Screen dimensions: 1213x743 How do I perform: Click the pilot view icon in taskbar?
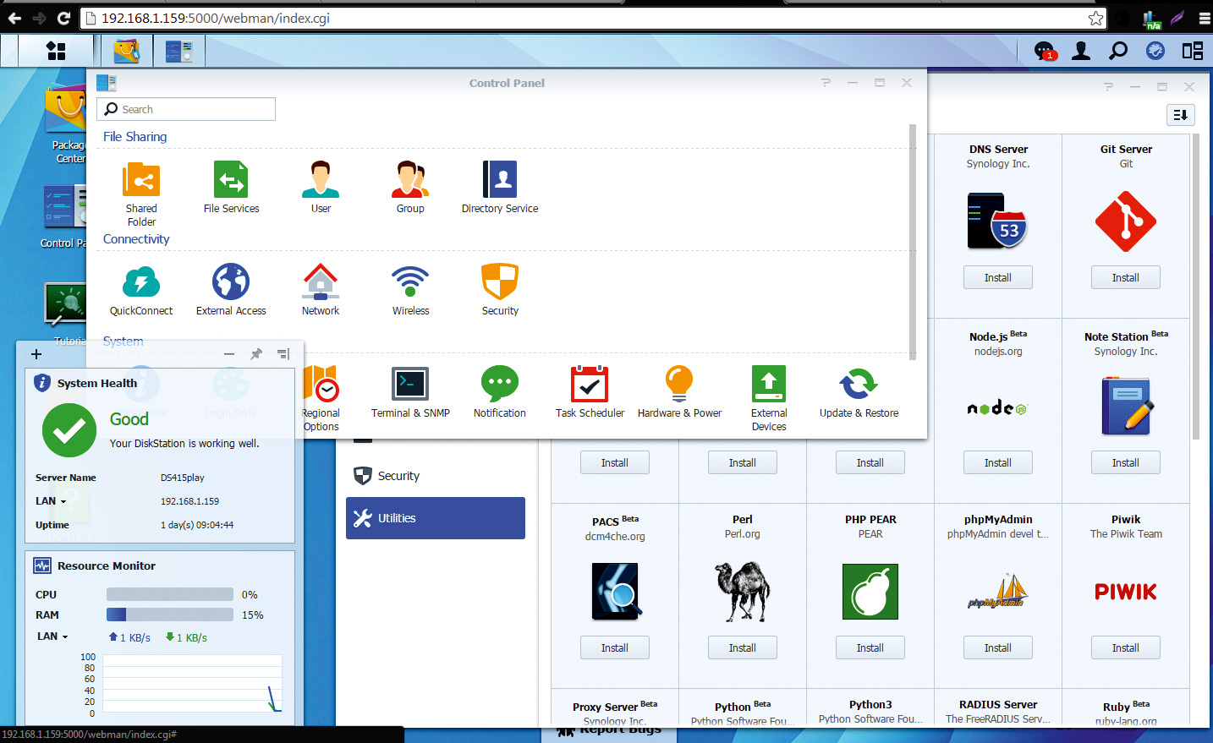[1155, 51]
